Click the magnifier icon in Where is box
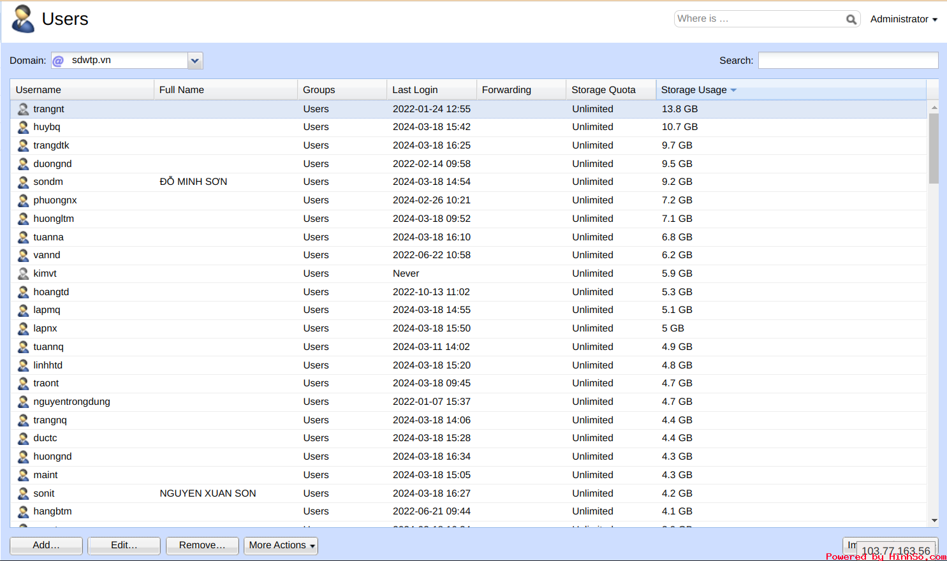The image size is (947, 561). coord(851,19)
